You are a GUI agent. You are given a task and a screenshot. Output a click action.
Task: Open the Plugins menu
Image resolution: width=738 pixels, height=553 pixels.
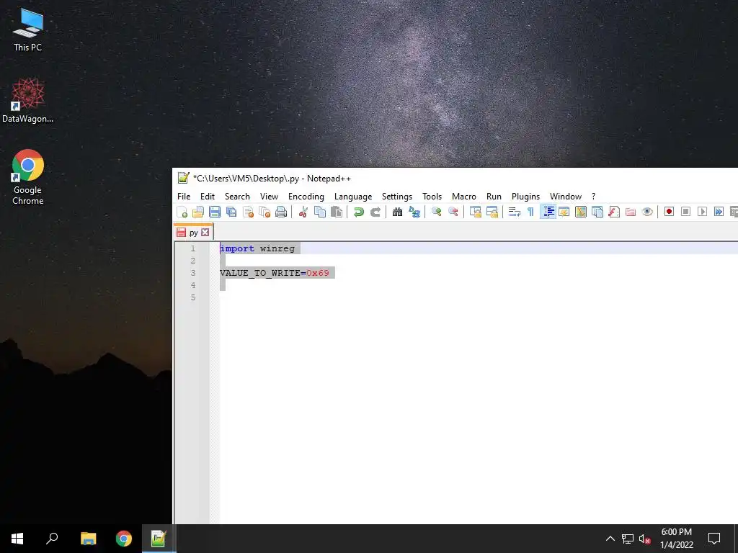pyautogui.click(x=525, y=197)
